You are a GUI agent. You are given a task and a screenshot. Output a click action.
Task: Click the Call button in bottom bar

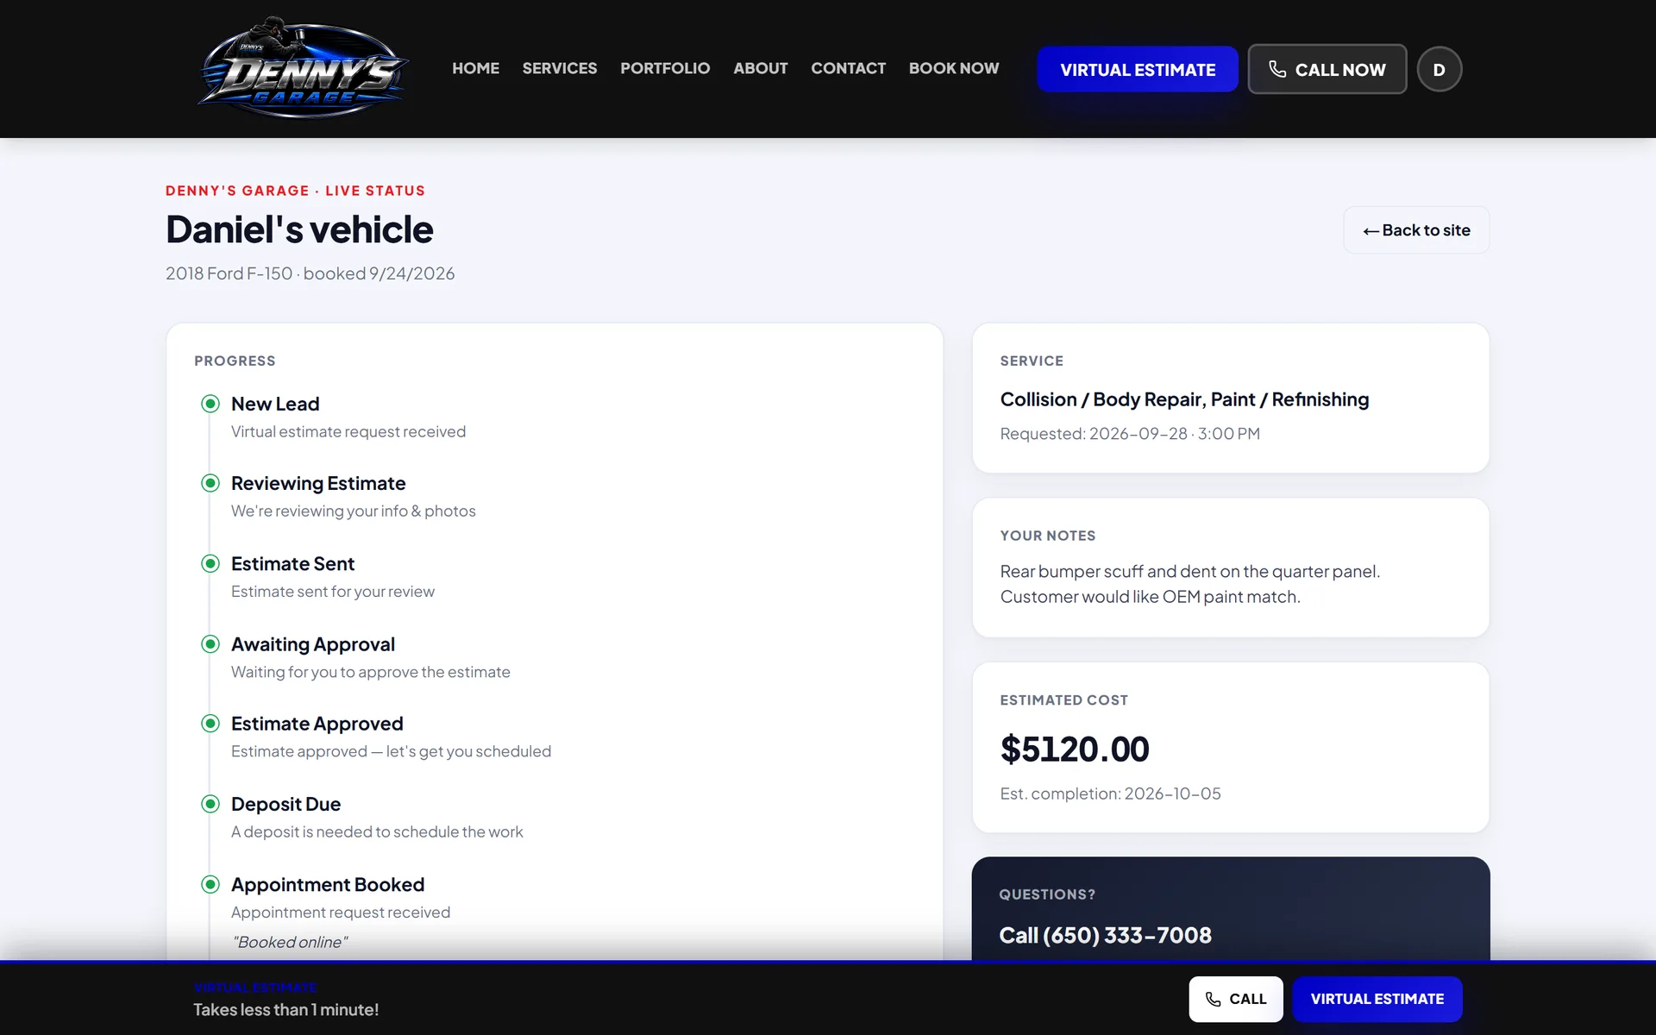pos(1236,999)
